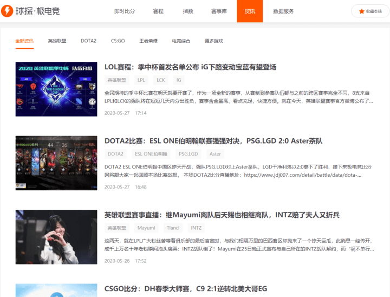This screenshot has width=390, height=297.
Task: Open the 指数 nav item
Action: 188,11
